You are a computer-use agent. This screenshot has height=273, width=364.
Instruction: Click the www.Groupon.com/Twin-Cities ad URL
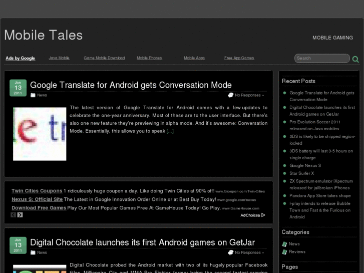coord(240,191)
